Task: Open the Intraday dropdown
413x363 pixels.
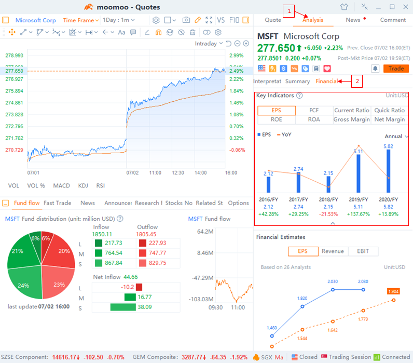Action: click(x=209, y=44)
